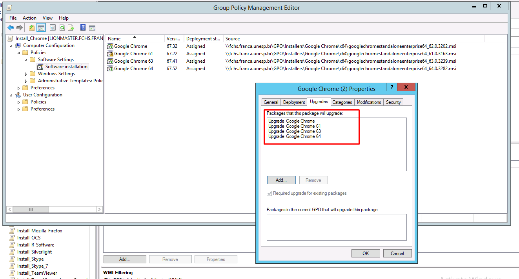Screen dimensions: 519x279
Task: Switch to the Categories tab
Action: 342,102
